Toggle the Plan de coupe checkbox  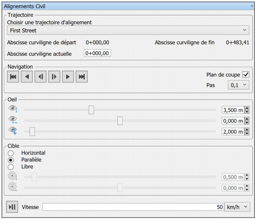(246, 74)
